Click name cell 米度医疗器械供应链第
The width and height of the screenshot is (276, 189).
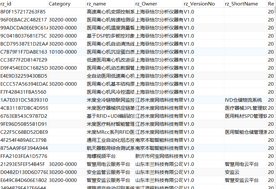point(110,108)
